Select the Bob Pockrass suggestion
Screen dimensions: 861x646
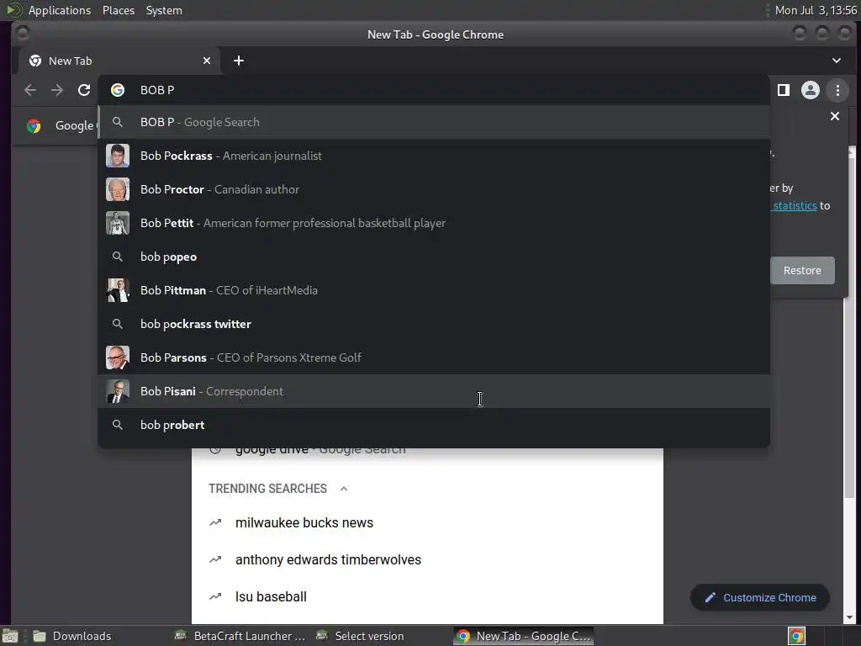coord(434,156)
